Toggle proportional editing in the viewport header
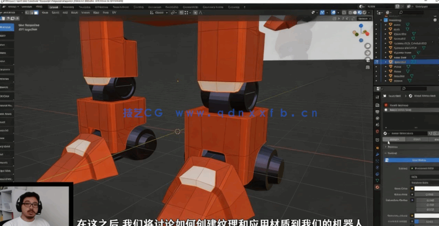This screenshot has width=439, height=226. pyautogui.click(x=195, y=12)
